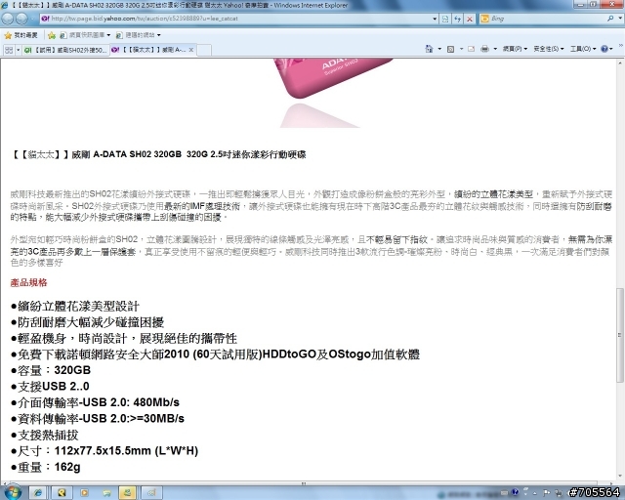
Task: Click the 尺寸：112x77.5x15.5mm line
Action: click(104, 451)
